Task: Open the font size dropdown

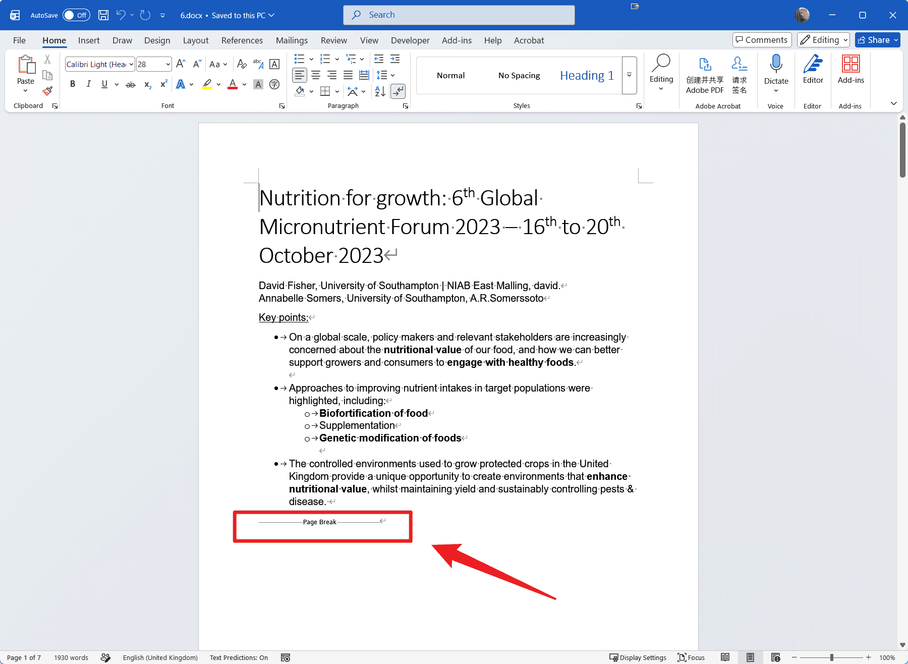Action: pyautogui.click(x=167, y=64)
